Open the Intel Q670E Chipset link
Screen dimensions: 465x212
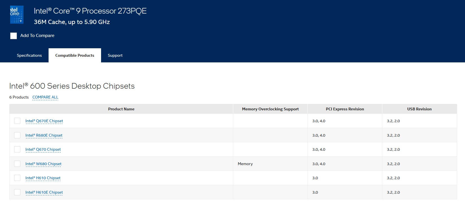44,121
